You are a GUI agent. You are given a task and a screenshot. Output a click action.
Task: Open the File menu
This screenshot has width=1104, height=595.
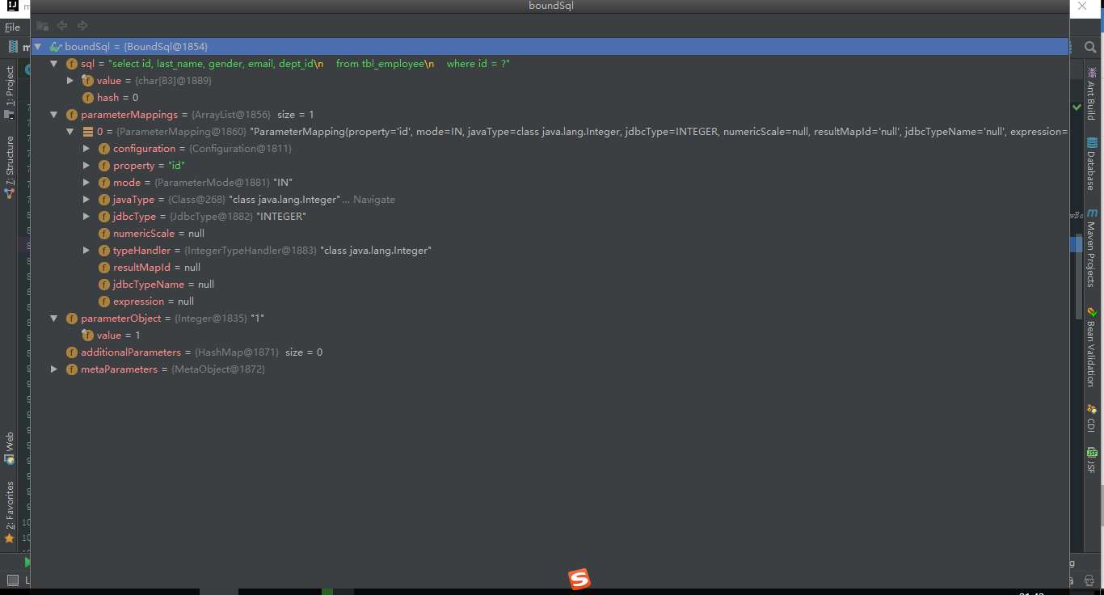click(12, 27)
